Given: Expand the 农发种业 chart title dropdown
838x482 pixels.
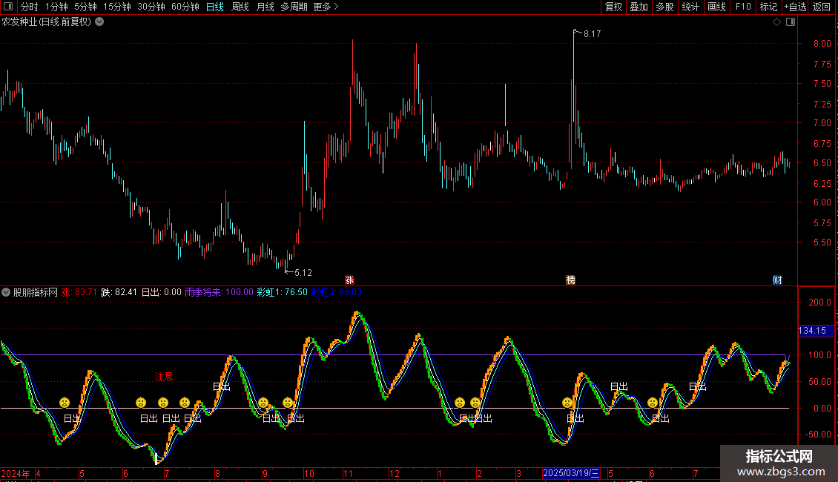Looking at the screenshot, I should click(x=99, y=22).
